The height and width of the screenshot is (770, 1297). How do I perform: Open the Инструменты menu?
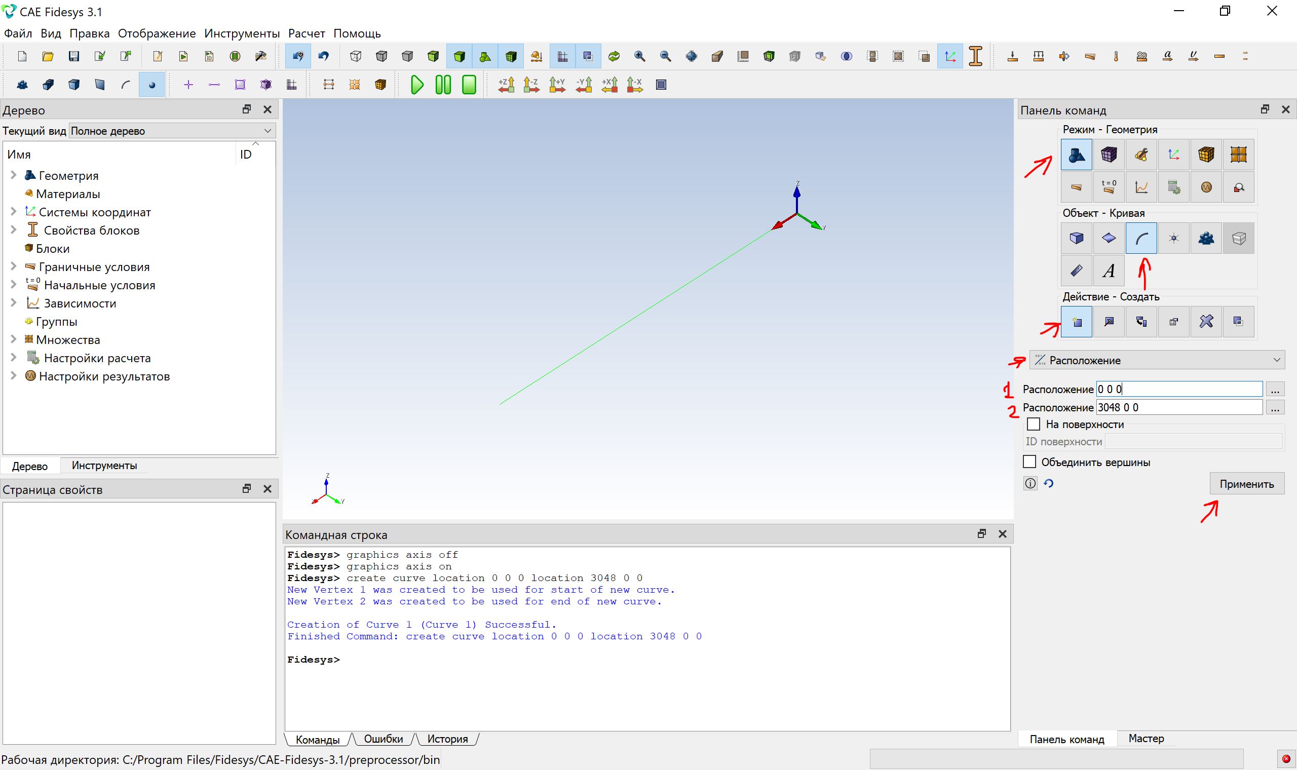tap(242, 33)
